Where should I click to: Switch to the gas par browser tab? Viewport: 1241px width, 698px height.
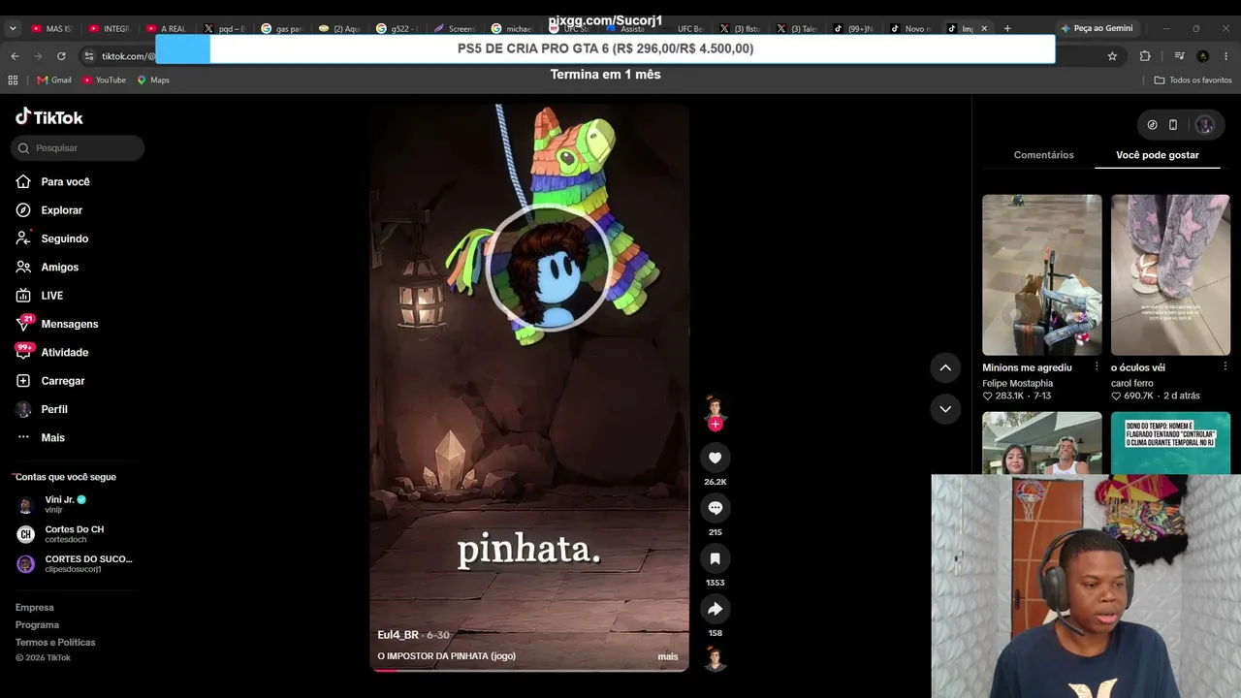[281, 29]
